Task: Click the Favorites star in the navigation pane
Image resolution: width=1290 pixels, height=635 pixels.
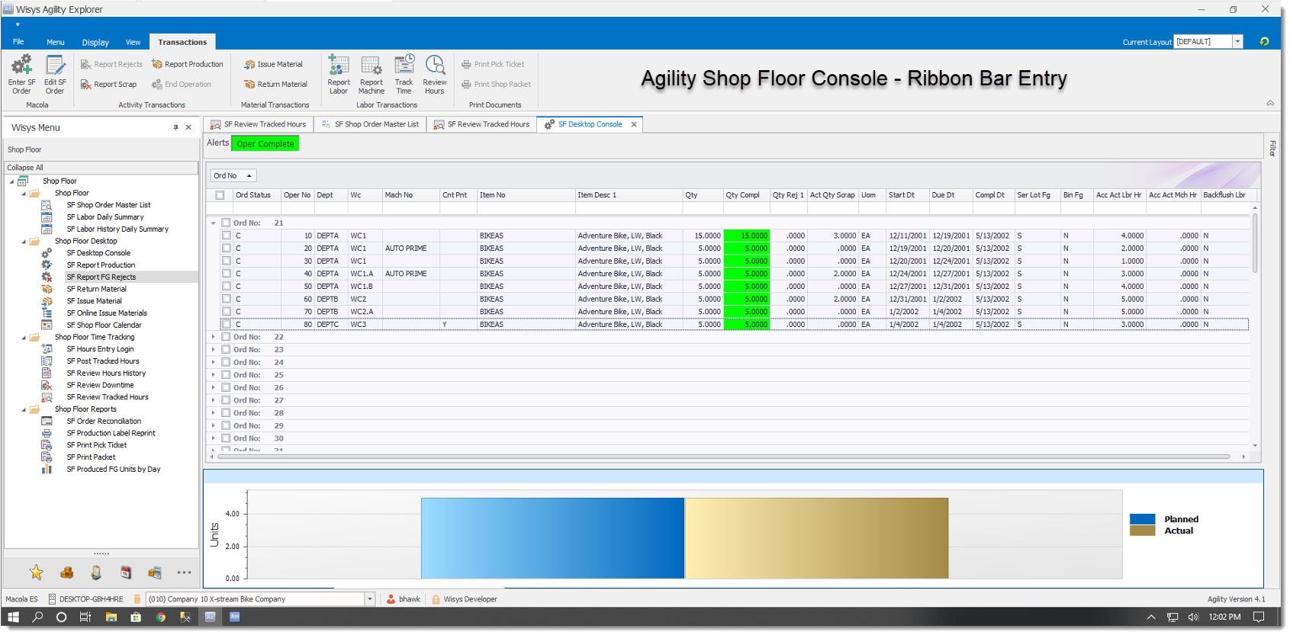Action: tap(36, 572)
